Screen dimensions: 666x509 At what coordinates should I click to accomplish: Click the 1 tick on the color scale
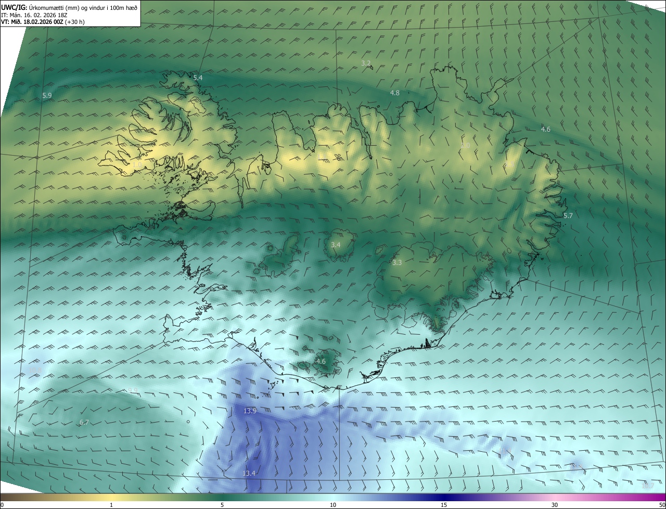tap(111, 505)
